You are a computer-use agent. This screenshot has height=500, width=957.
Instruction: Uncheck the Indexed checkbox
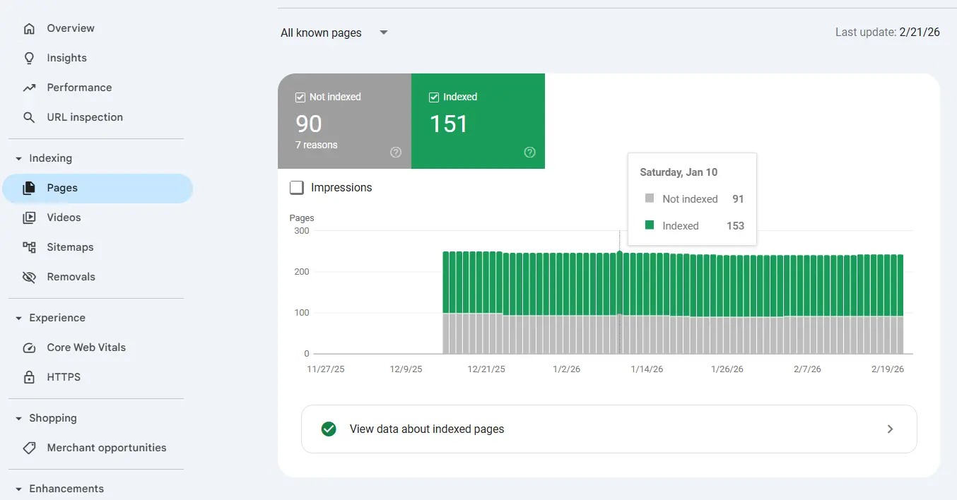pos(434,97)
